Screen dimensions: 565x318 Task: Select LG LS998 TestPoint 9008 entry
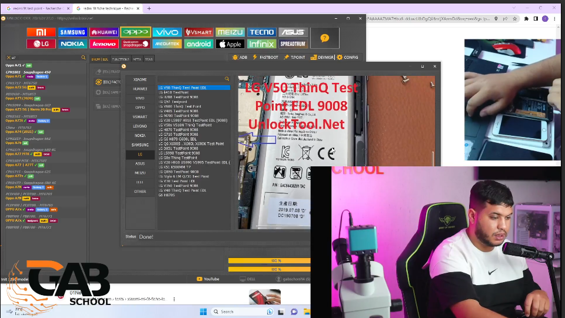(x=194, y=153)
